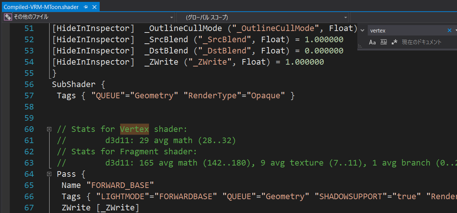Collapse the Pass block at line 64
The width and height of the screenshot is (457, 213).
pos(49,174)
